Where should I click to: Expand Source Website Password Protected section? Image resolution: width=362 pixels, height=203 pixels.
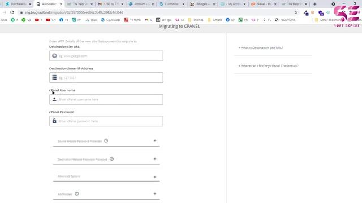(106, 141)
